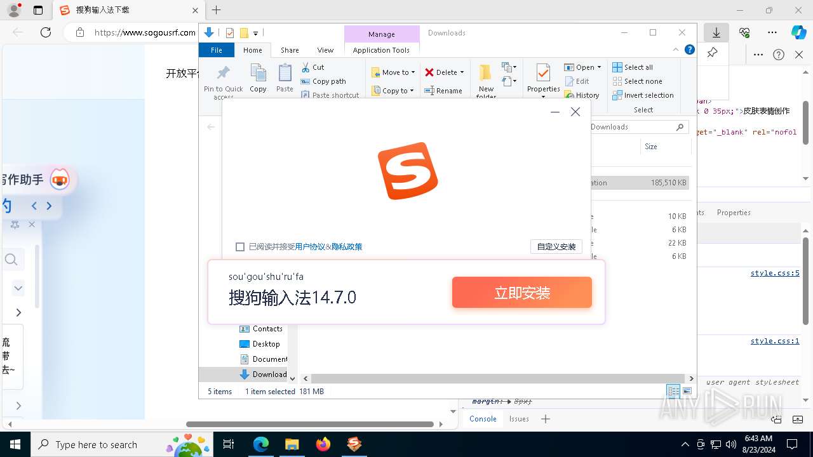Open the Move to dropdown

pos(393,72)
